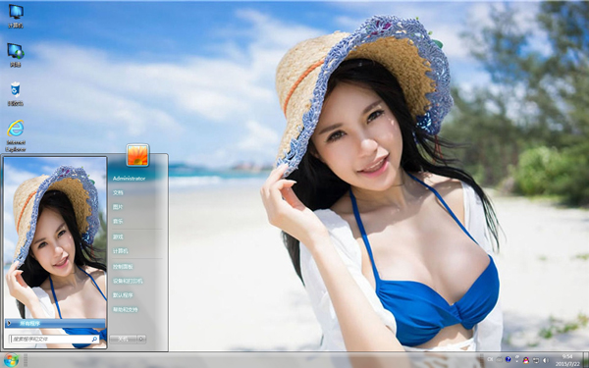This screenshot has height=368, width=589.
Task: Expand All Programs (所有程序) list
Action: coord(56,323)
